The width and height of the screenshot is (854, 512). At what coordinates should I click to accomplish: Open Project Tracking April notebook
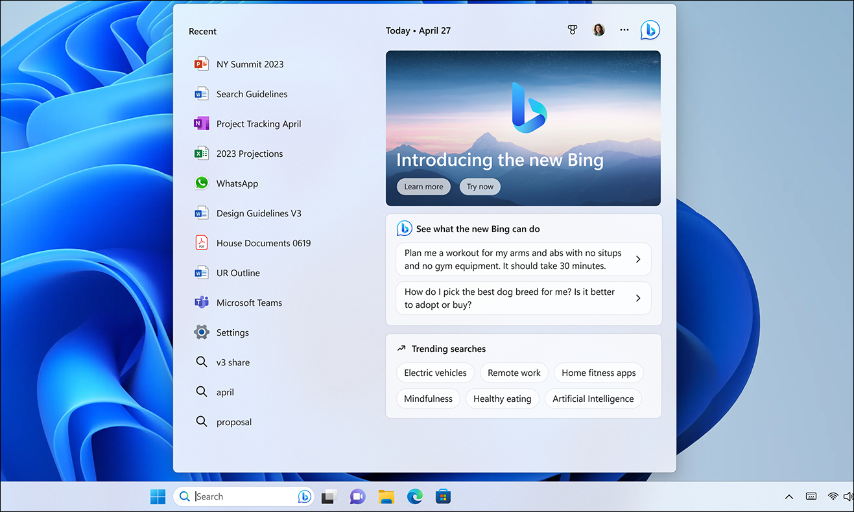[259, 124]
